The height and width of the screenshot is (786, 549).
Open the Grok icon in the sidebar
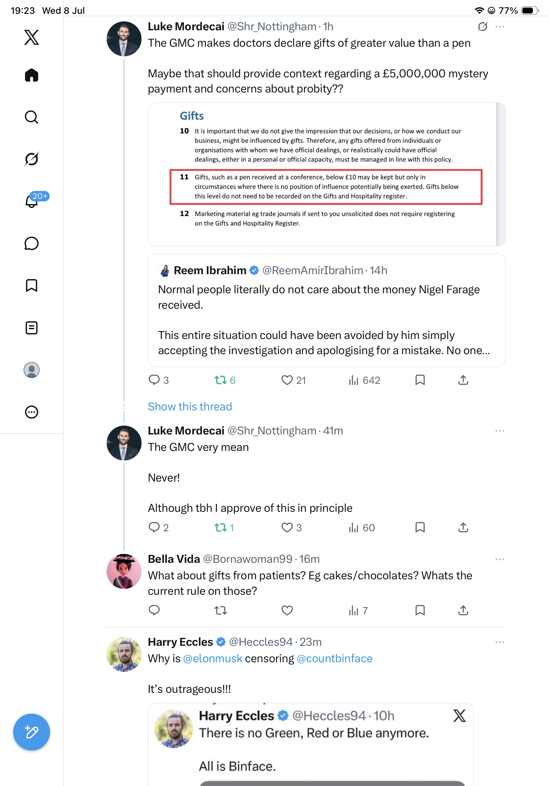tap(32, 159)
